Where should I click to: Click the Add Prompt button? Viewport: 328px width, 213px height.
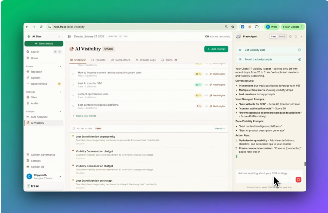[x=216, y=49]
